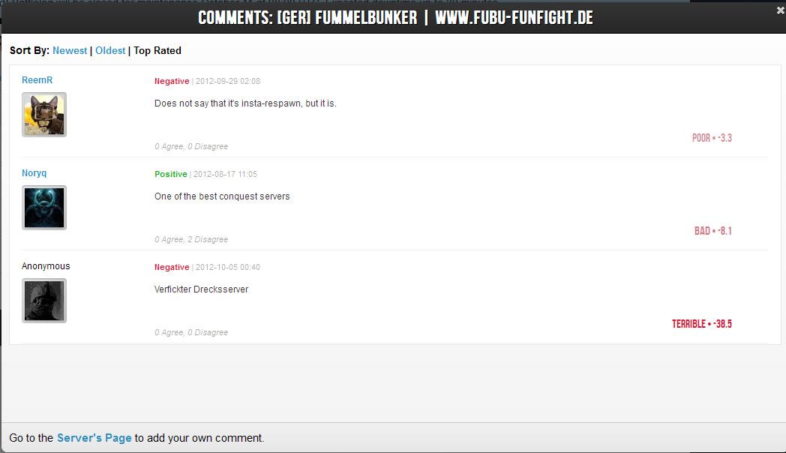Click the POOR -3.3 rating label
The height and width of the screenshot is (453, 786).
tap(712, 138)
